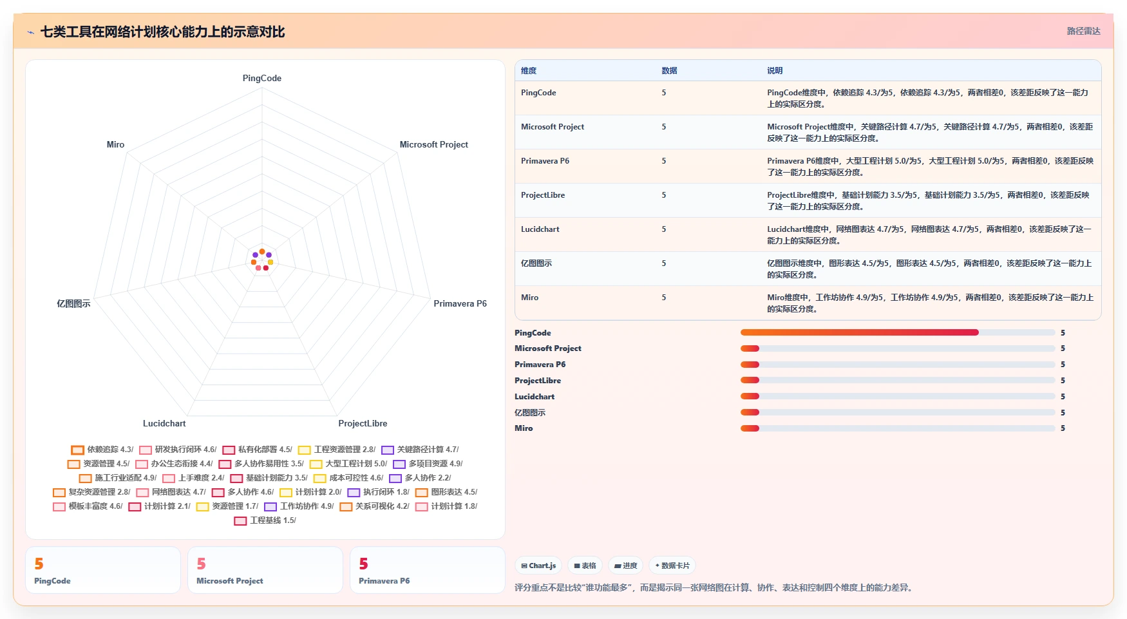The height and width of the screenshot is (619, 1127).
Task: Click the ProjectLibre table row name
Action: (543, 195)
